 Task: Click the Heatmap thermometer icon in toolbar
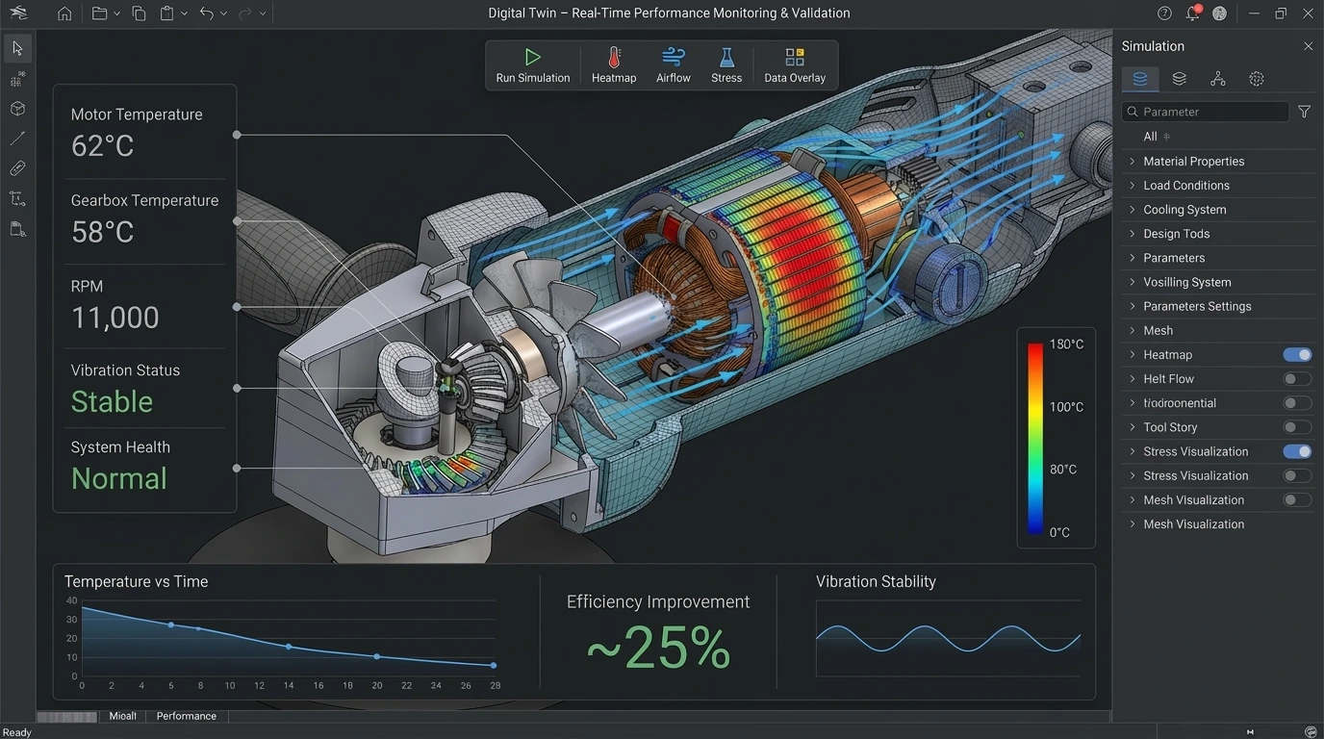tap(613, 64)
